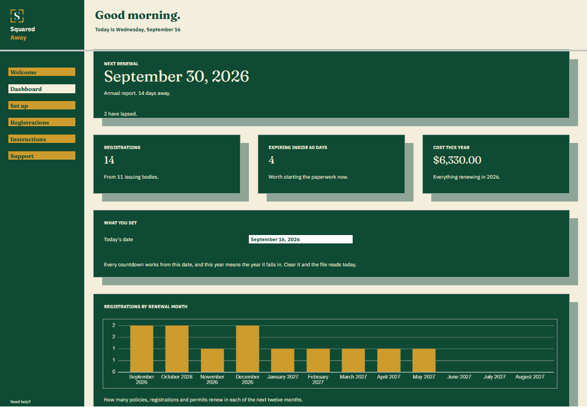The height and width of the screenshot is (407, 587).
Task: Edit the Today's date input field
Action: [301, 240]
